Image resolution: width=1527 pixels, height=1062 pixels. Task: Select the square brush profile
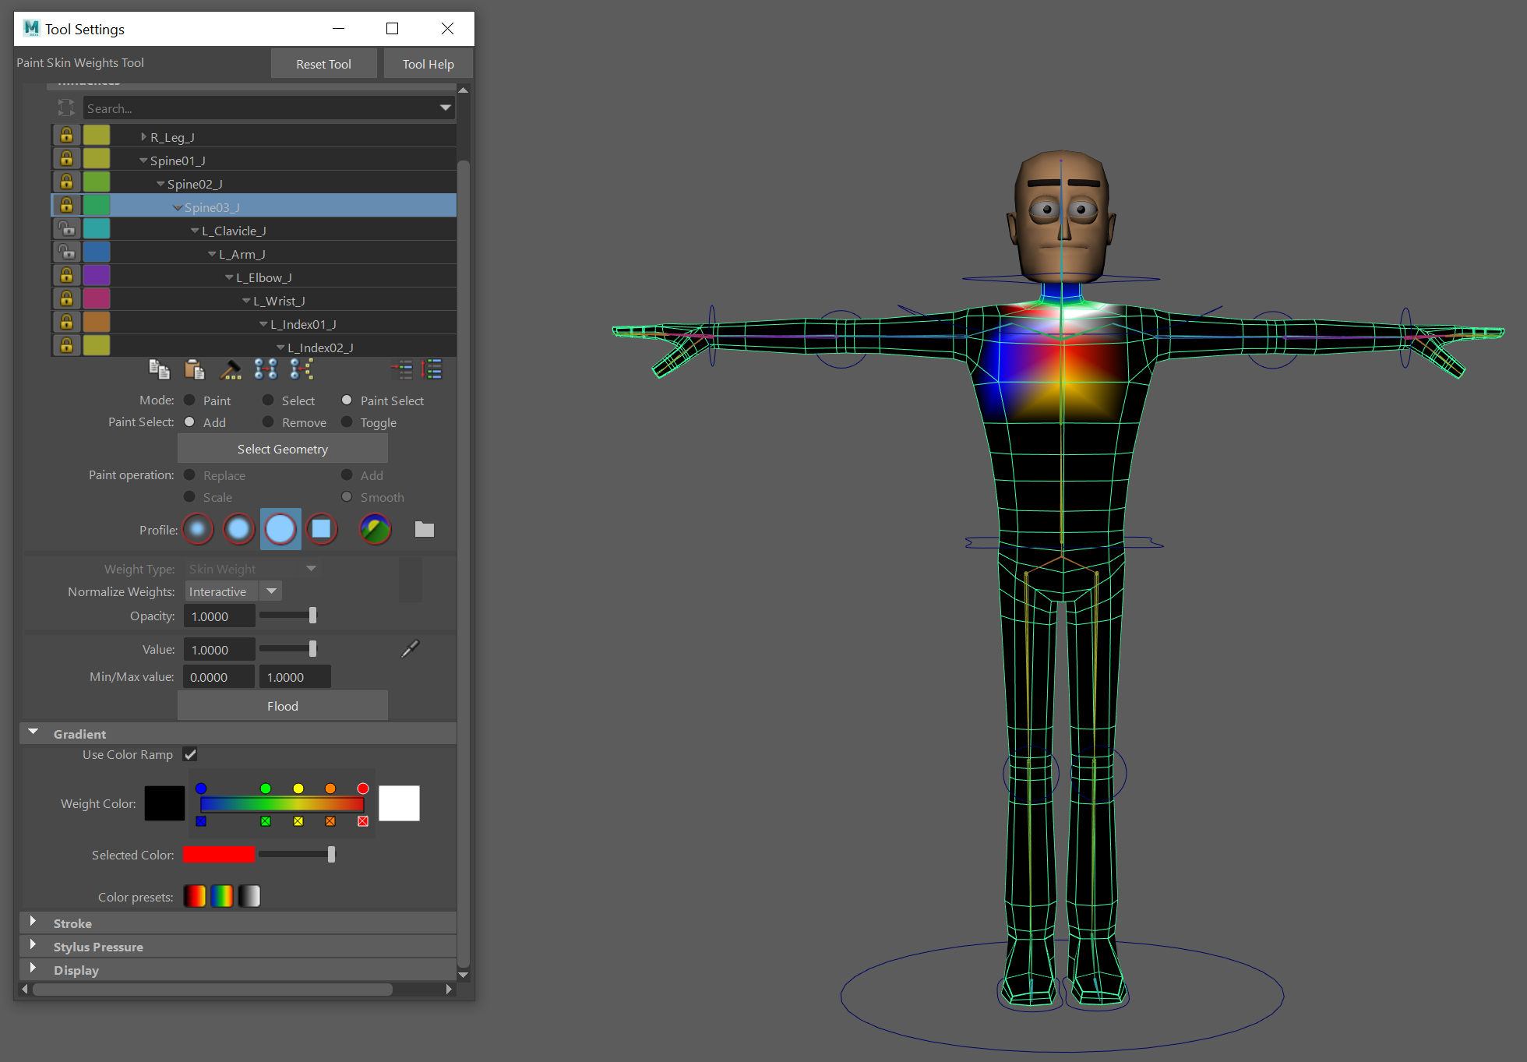[321, 530]
